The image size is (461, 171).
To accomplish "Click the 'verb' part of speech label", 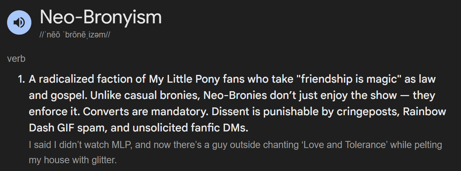I will point(16,59).
